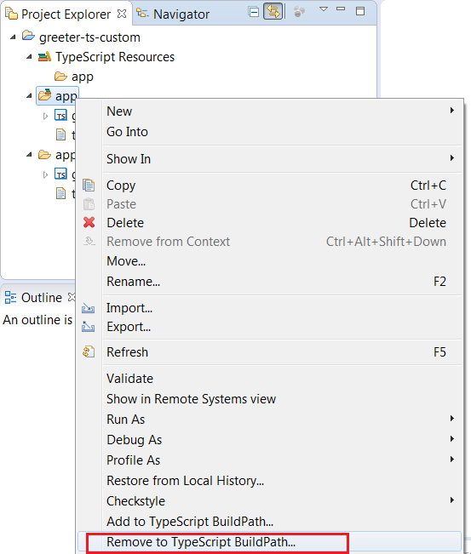Select the Outline view tab
Viewport: 471px width, 554px height.
[42, 298]
